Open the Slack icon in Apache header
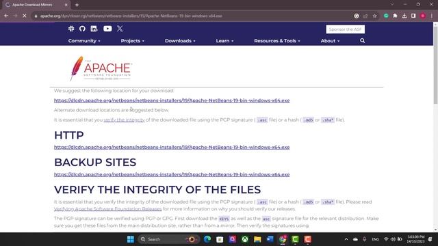This screenshot has height=246, width=438. [x=71, y=29]
